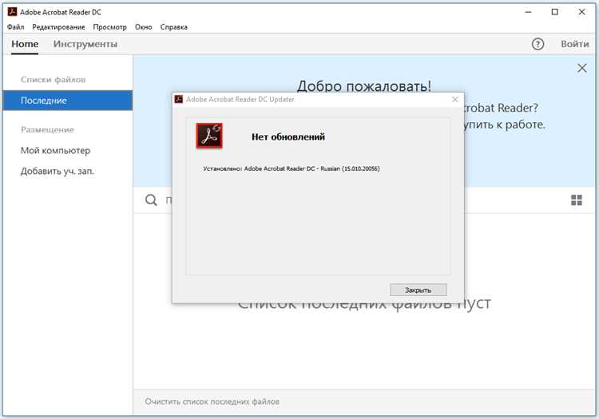Click the Закрыть button in Updater dialog
This screenshot has width=599, height=419.
coord(419,290)
